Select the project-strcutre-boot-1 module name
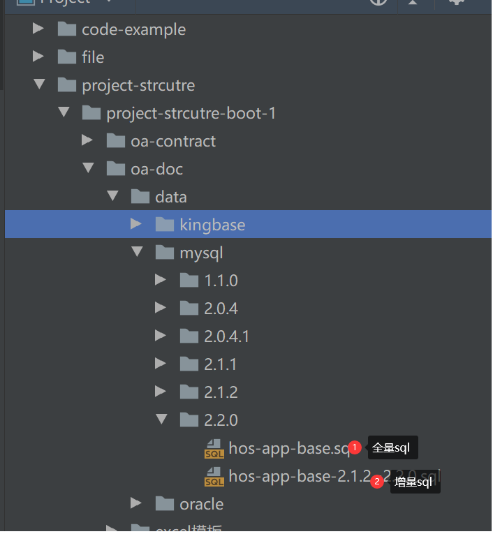 [191, 113]
